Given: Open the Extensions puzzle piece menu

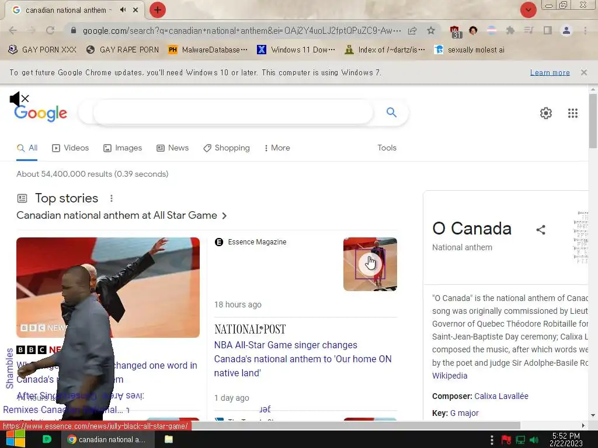Looking at the screenshot, I should pos(510,30).
